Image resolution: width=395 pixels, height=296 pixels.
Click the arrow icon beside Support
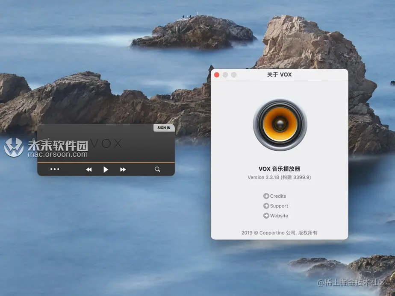[266, 206]
